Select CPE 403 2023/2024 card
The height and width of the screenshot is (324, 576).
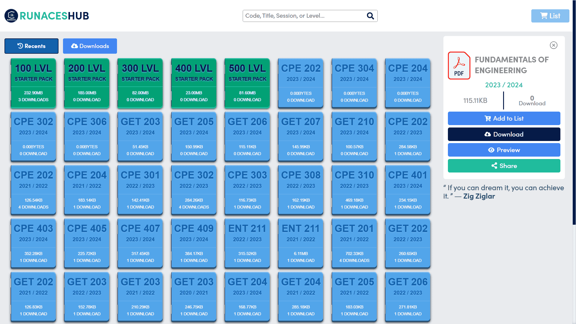33,243
